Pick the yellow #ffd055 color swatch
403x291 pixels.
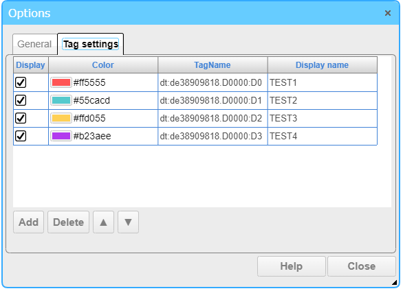[x=61, y=118]
